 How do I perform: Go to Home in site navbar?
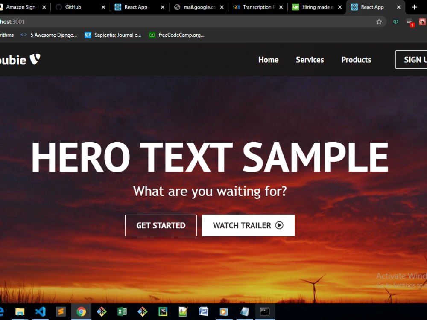coord(268,60)
